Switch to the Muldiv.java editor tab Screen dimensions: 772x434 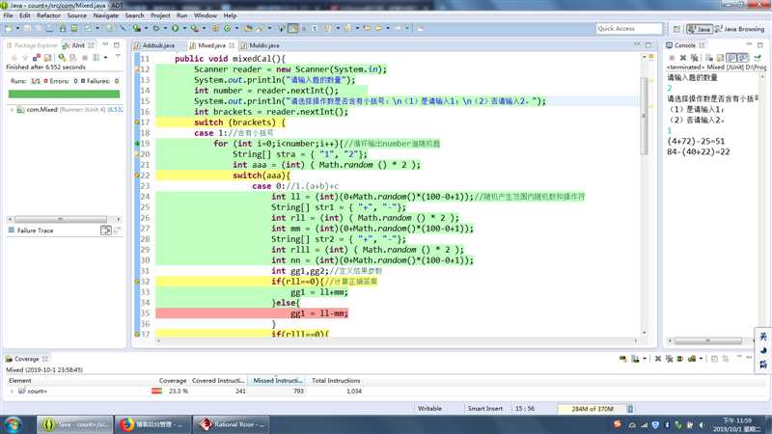(261, 45)
